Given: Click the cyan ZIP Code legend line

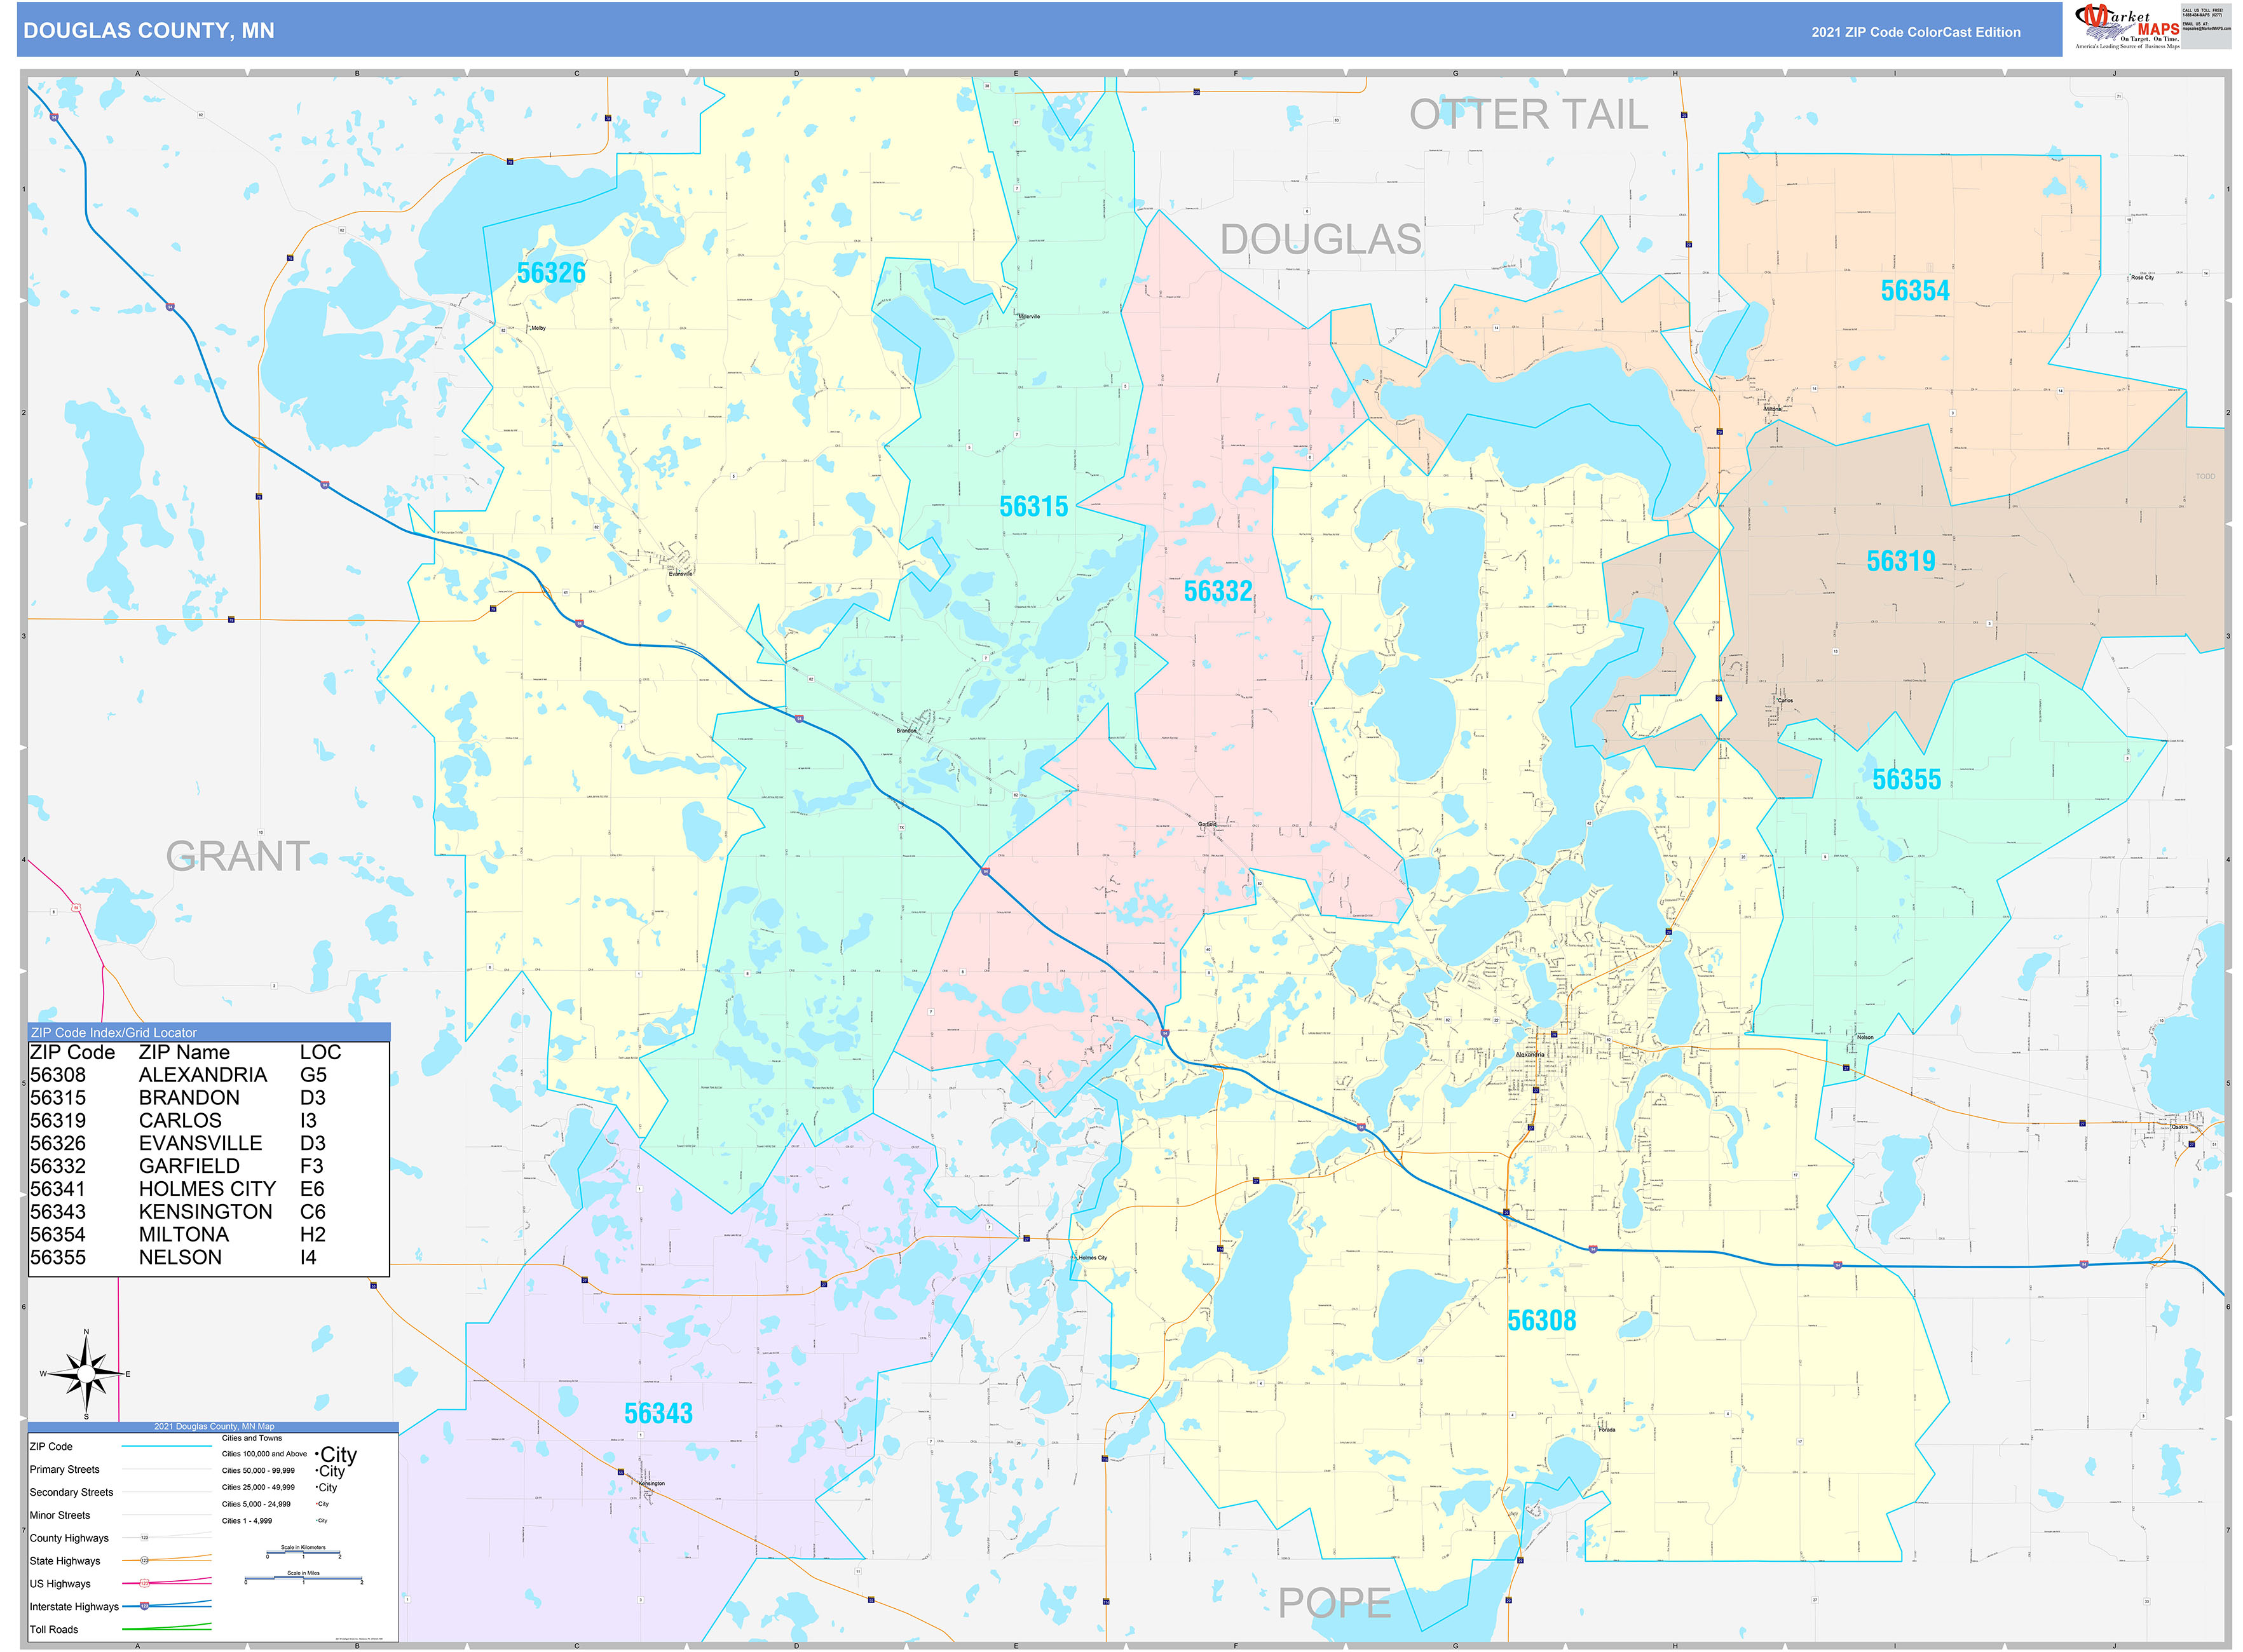Looking at the screenshot, I should pyautogui.click(x=166, y=1446).
